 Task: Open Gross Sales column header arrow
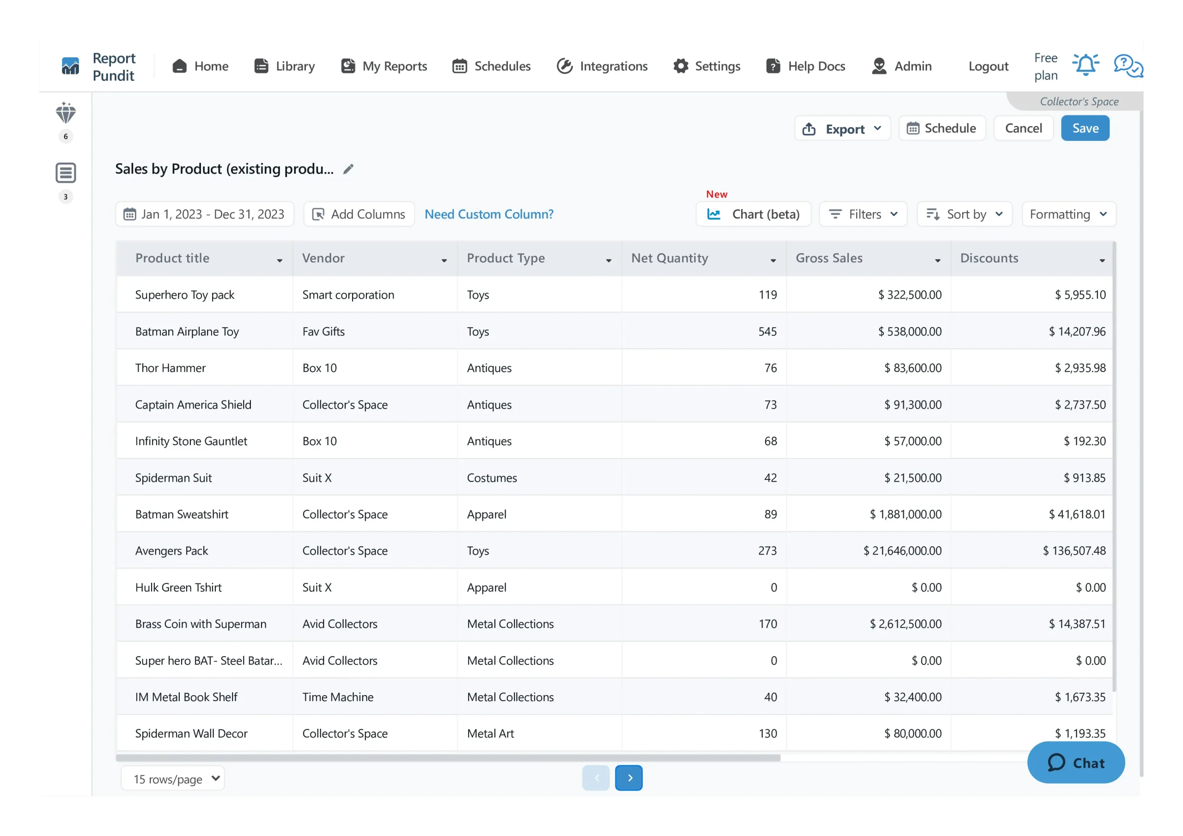[x=937, y=261]
